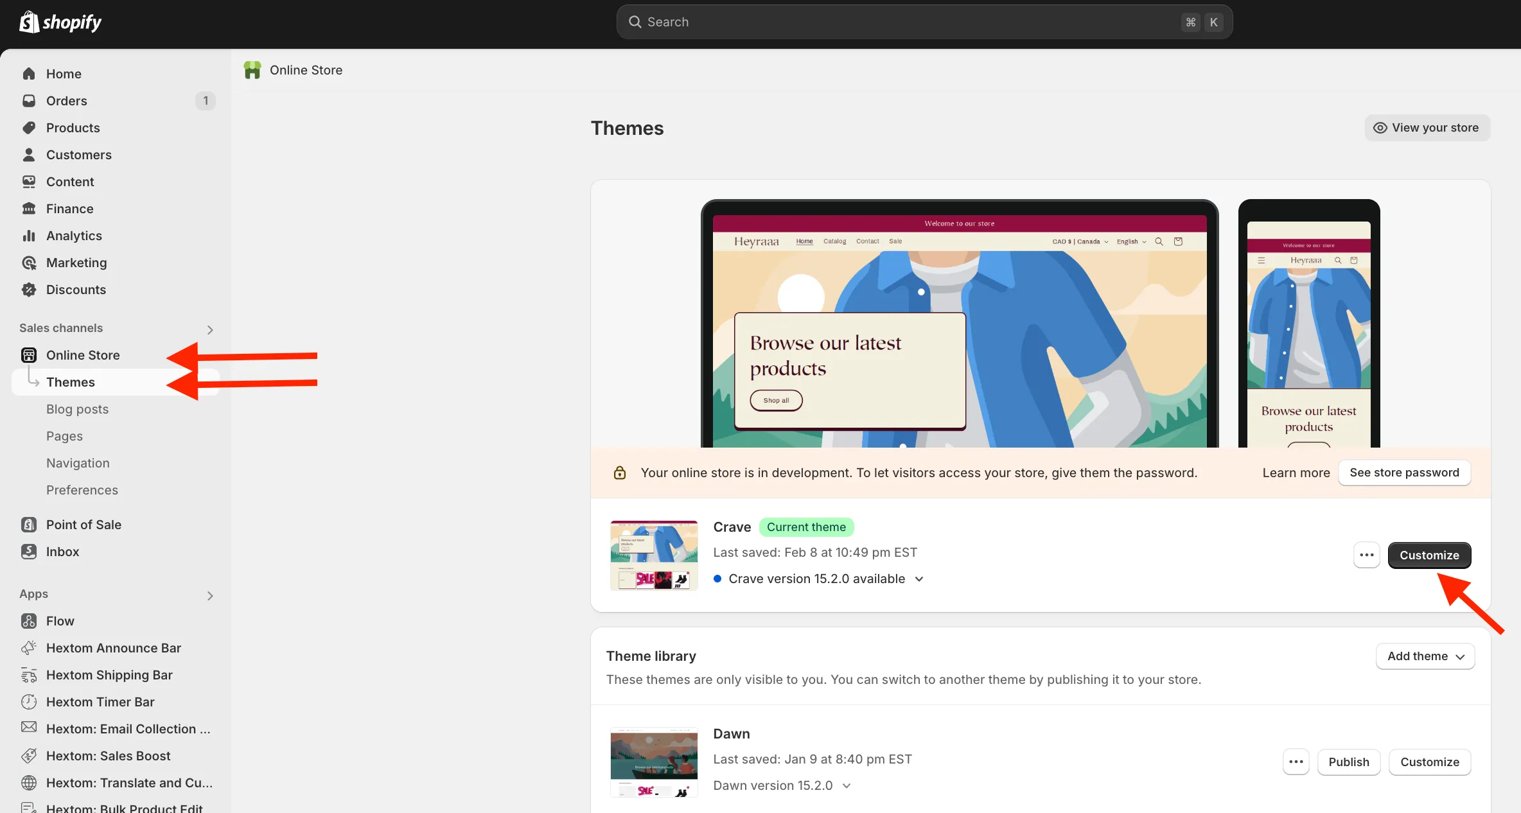Click the Crave theme thumbnail
The height and width of the screenshot is (813, 1521).
(x=654, y=555)
